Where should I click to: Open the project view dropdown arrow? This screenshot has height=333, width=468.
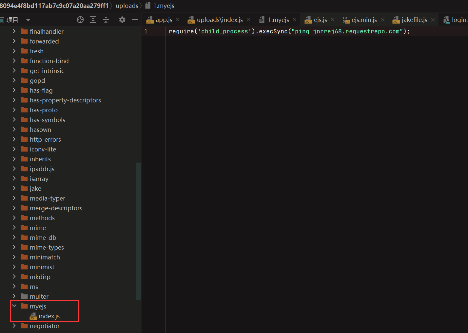(28, 20)
